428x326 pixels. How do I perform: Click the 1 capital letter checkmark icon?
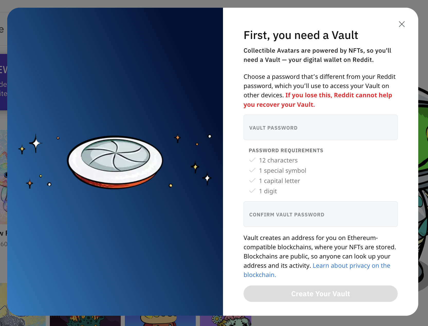[x=252, y=181]
